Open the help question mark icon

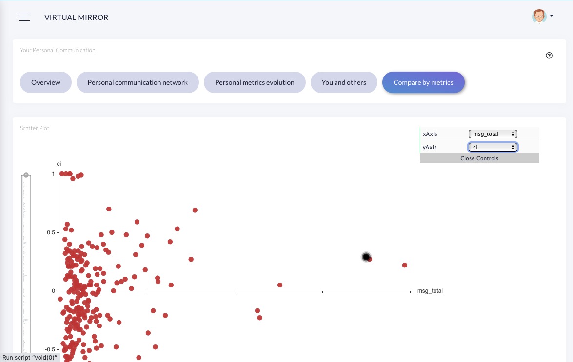point(549,56)
